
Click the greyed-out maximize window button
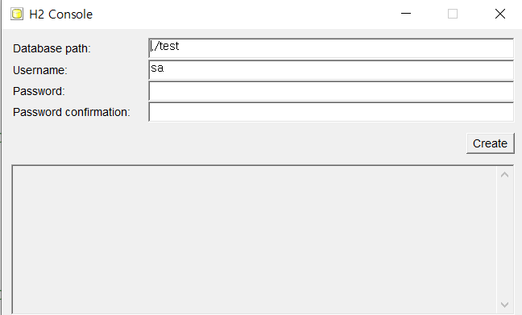(453, 14)
